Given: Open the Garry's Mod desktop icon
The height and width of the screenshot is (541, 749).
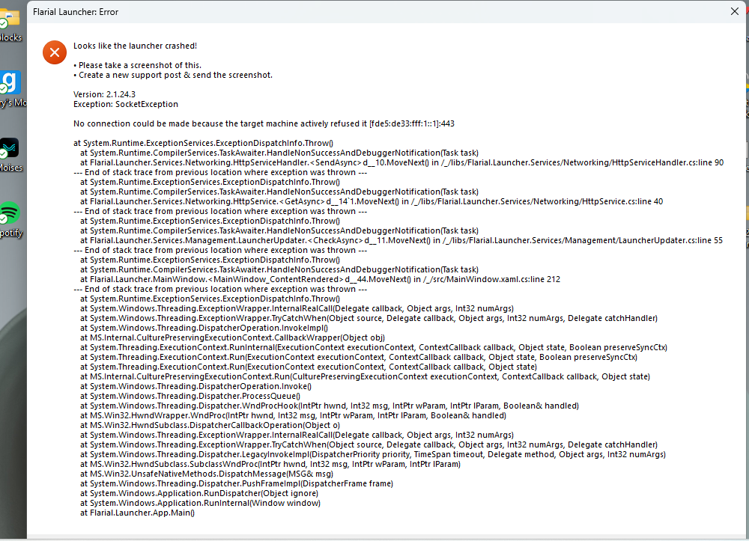Looking at the screenshot, I should (x=11, y=89).
